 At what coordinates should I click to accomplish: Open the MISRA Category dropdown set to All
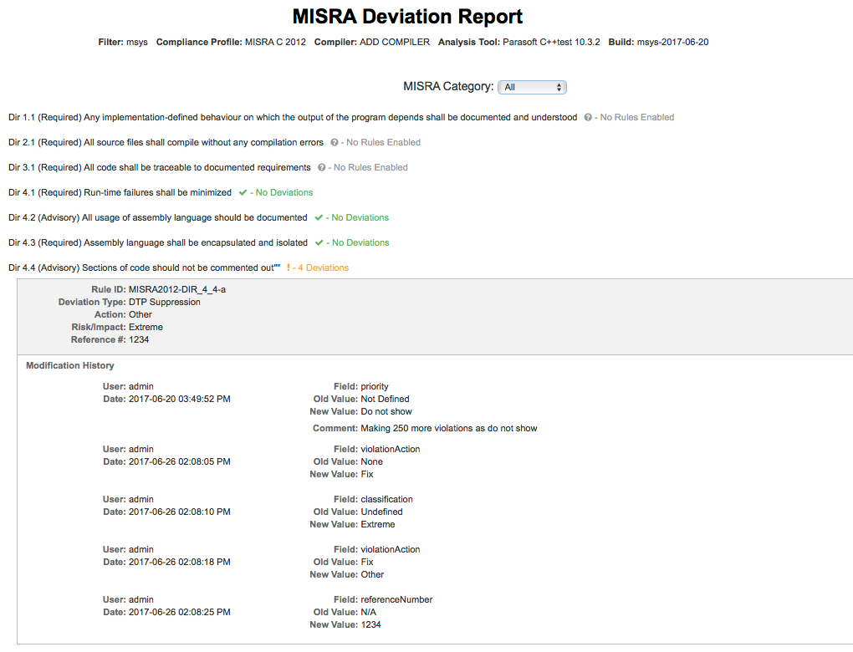pos(532,87)
